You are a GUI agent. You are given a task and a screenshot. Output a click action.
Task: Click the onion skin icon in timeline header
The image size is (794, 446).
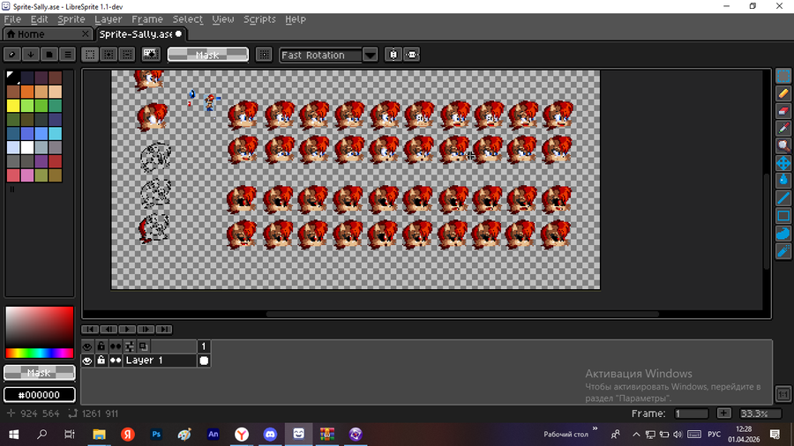(x=143, y=346)
